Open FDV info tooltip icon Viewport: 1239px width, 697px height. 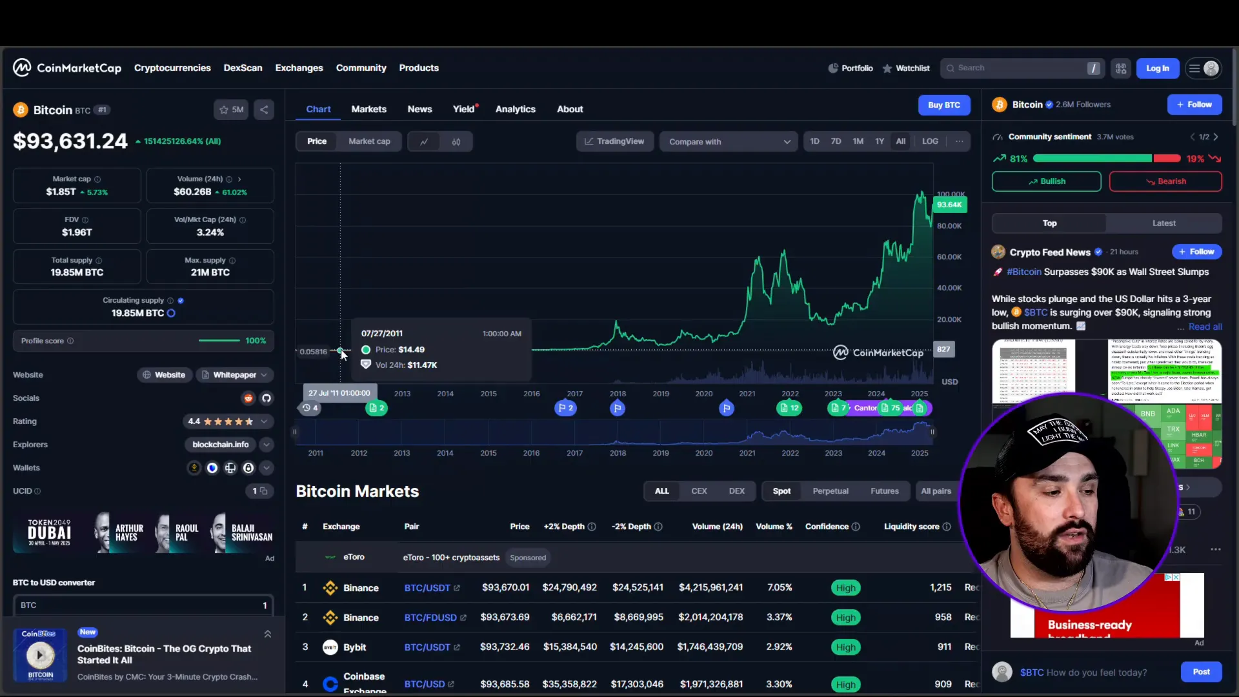85,220
